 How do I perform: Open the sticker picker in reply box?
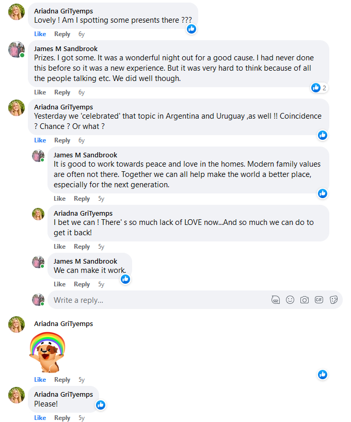333,300
